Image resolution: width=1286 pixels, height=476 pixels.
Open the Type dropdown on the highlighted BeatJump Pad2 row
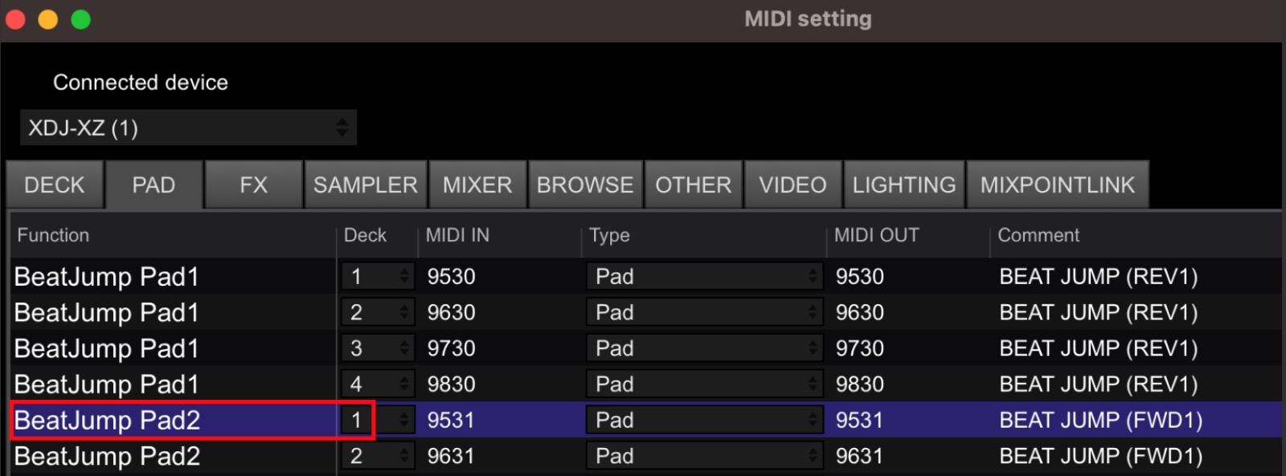[x=704, y=420]
